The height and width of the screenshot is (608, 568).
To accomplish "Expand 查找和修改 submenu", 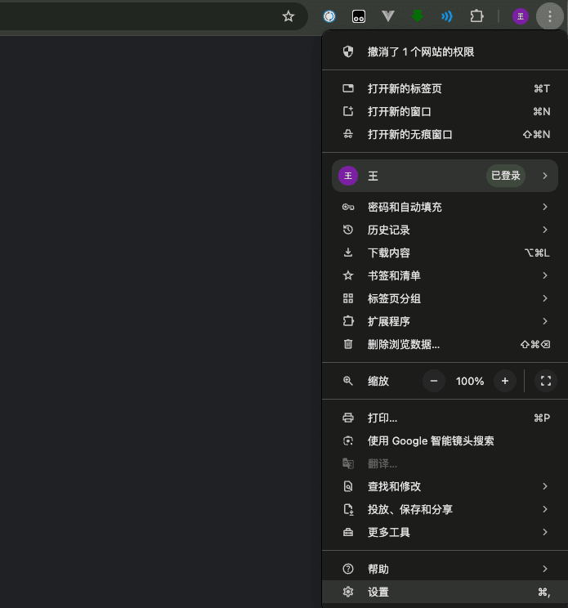I will (x=445, y=486).
